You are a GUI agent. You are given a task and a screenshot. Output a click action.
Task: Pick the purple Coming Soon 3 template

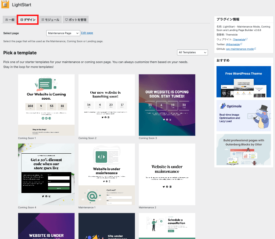click(167, 105)
